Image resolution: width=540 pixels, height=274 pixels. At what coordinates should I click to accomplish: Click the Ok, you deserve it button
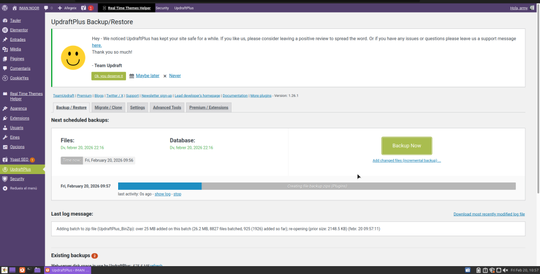tap(109, 76)
